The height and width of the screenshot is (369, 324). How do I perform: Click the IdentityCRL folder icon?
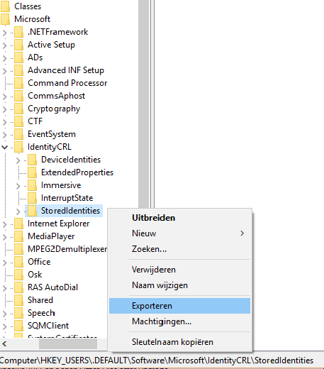coord(18,147)
